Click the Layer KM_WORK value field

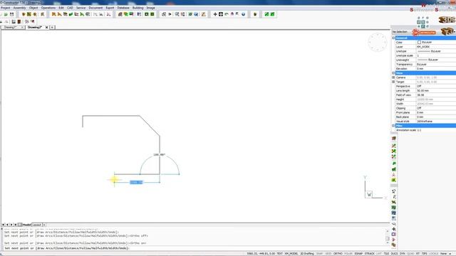coord(435,47)
